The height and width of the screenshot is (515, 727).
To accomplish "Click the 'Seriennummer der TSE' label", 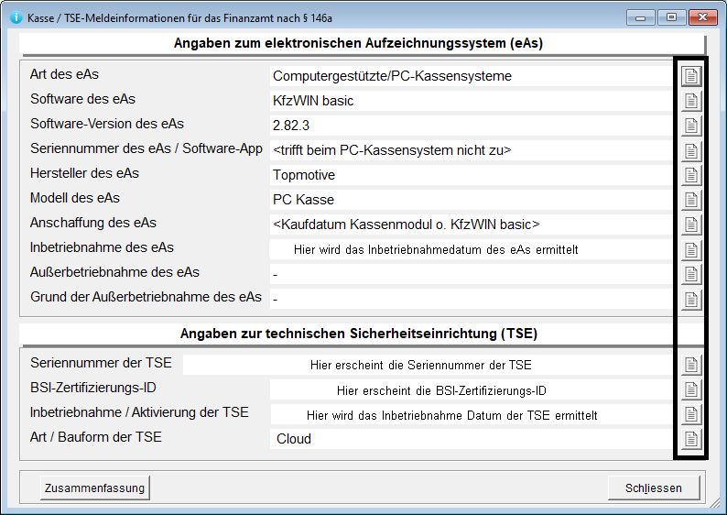I will pos(101,363).
